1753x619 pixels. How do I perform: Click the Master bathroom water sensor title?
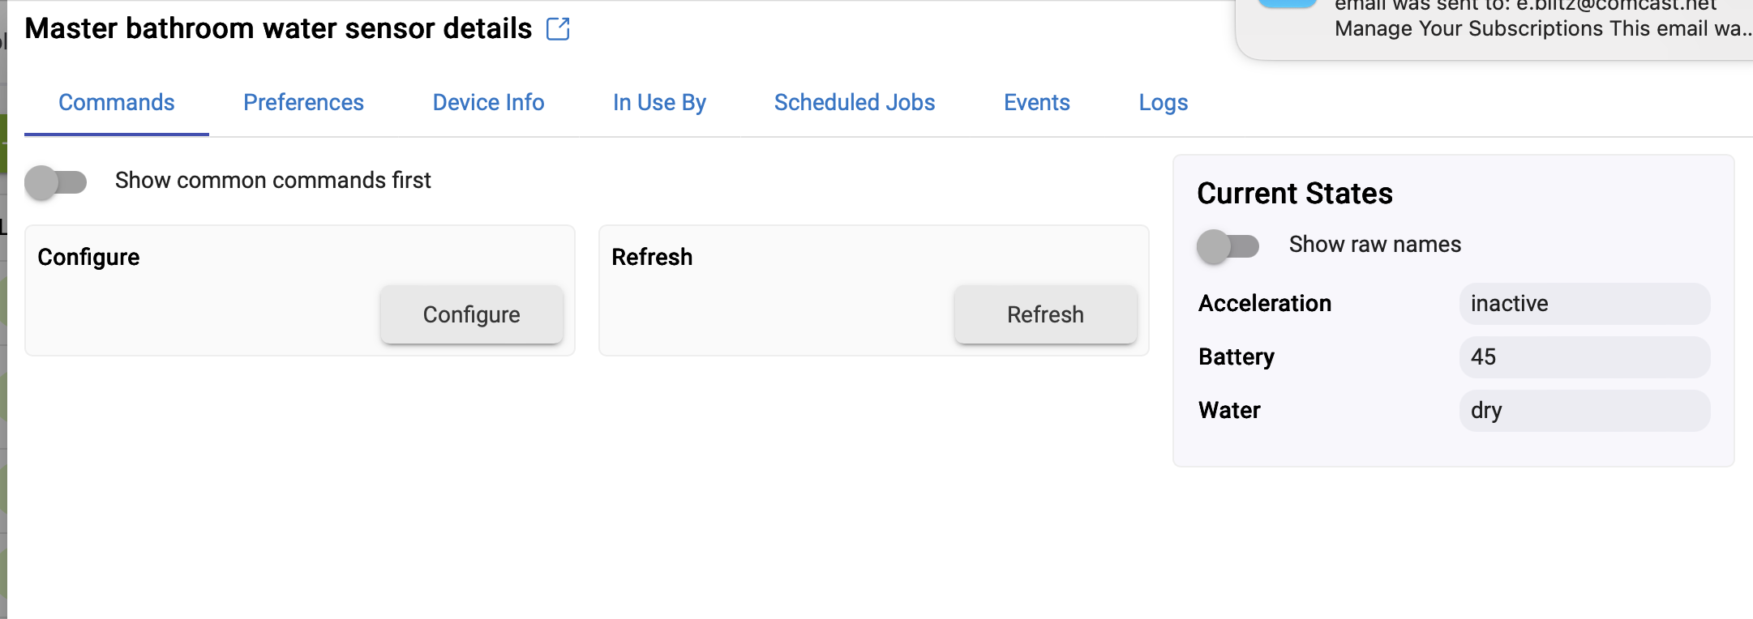[x=278, y=28]
